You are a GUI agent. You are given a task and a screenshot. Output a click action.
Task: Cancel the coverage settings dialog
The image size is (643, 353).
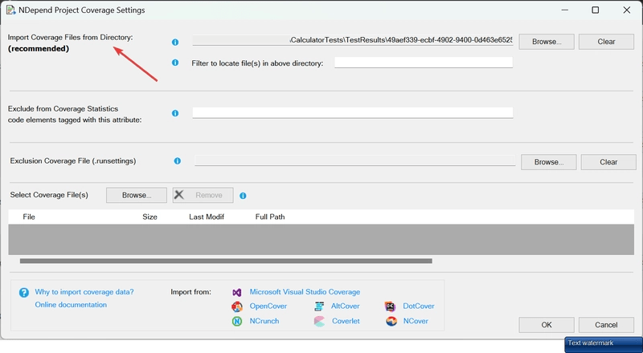point(606,325)
